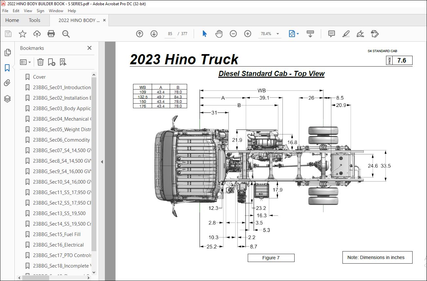Go to the previous page with the up arrow

pos(140,34)
